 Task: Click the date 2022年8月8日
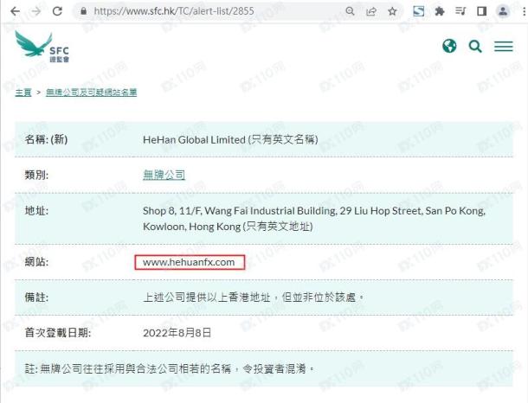coord(177,333)
